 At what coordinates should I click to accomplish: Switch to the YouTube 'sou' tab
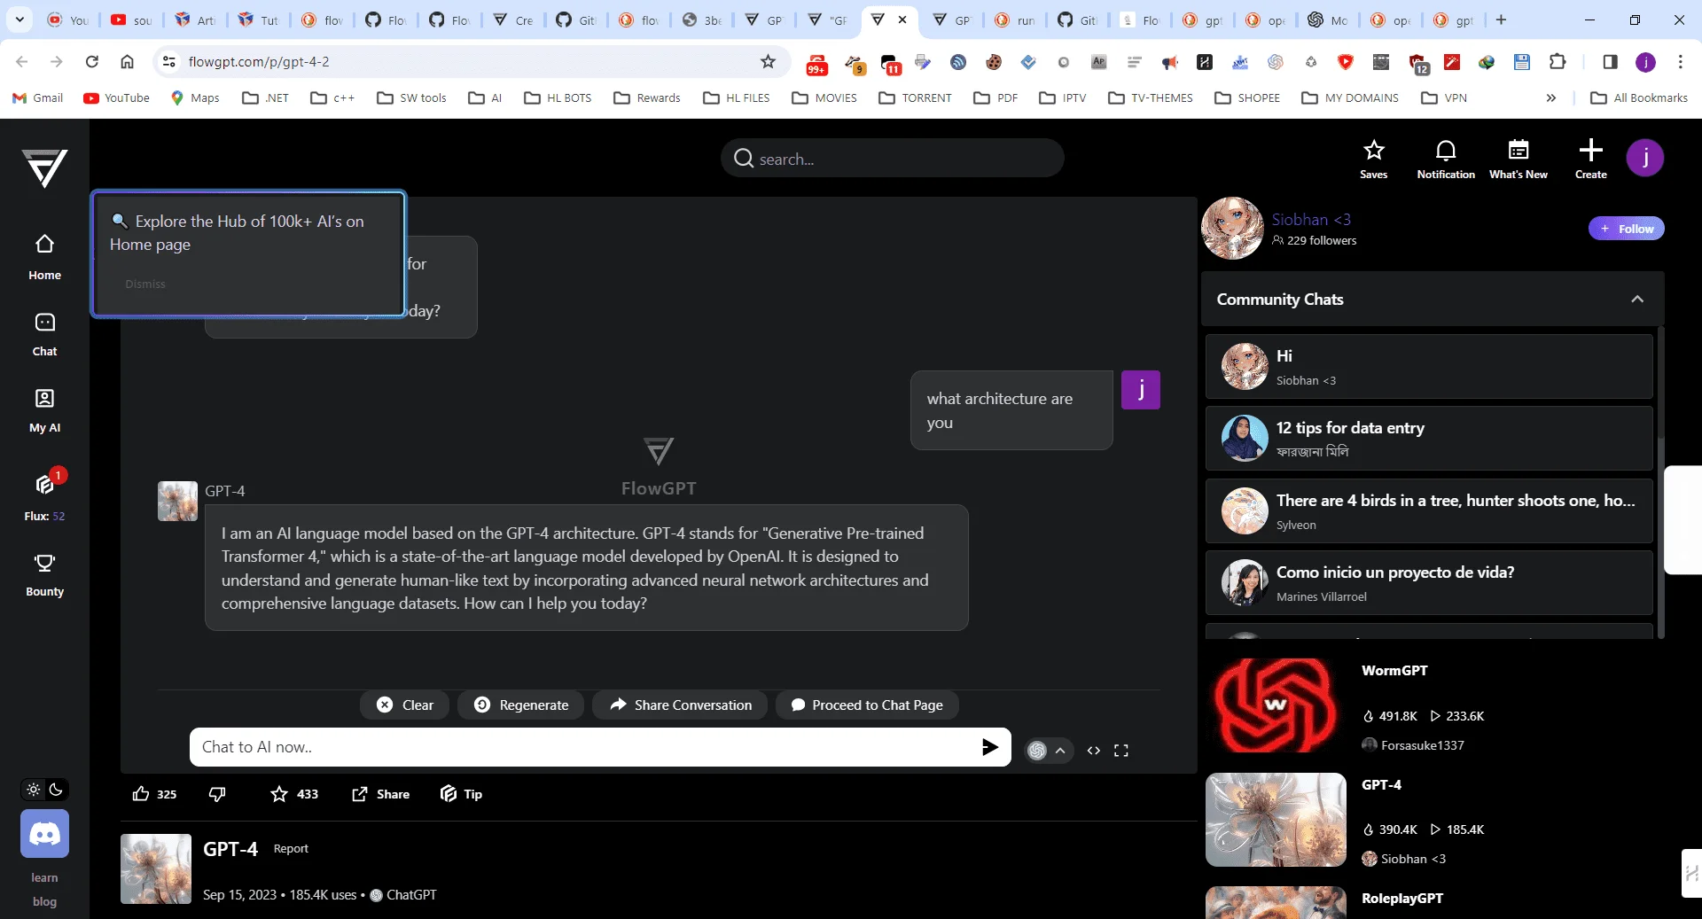pyautogui.click(x=132, y=19)
